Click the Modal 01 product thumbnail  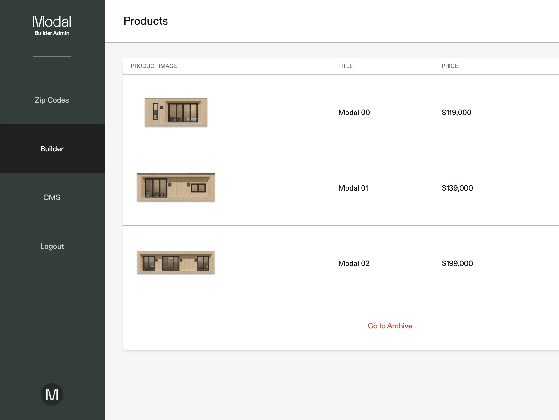176,187
